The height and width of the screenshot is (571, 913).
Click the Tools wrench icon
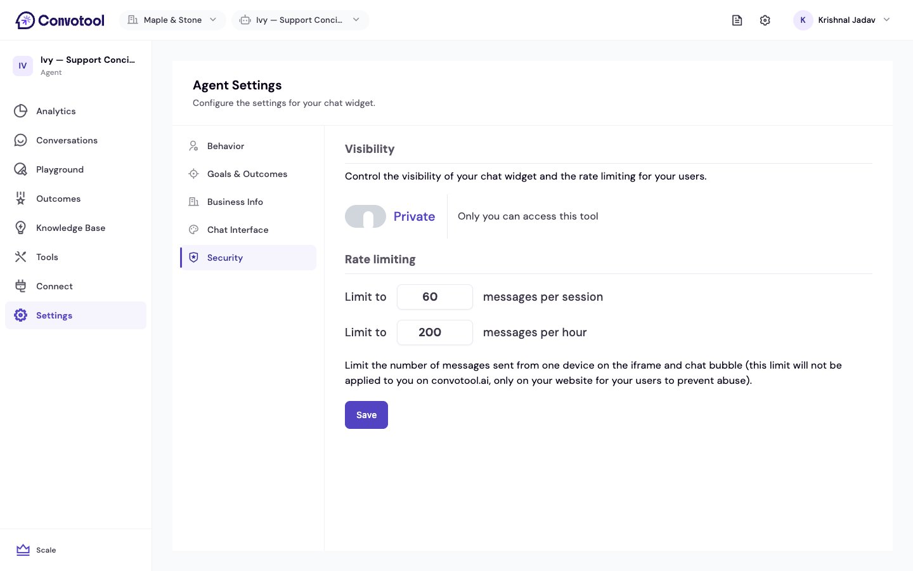pyautogui.click(x=21, y=257)
